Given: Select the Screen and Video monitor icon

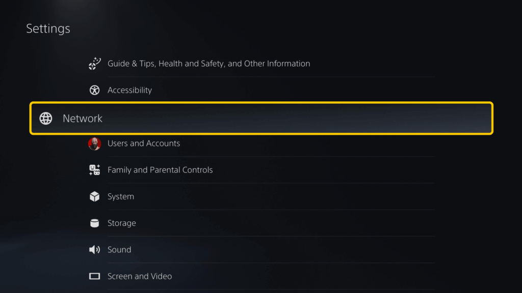Looking at the screenshot, I should [x=94, y=276].
